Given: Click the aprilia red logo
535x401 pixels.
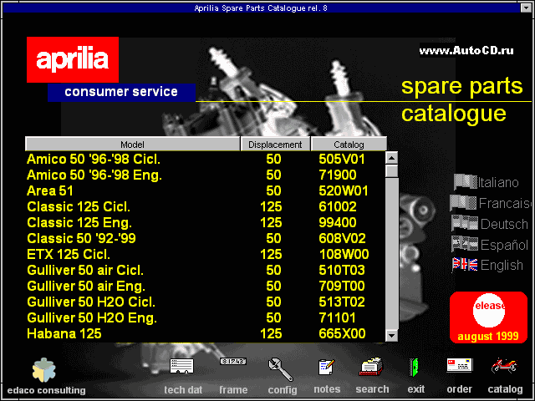Looking at the screenshot, I should pos(73,59).
